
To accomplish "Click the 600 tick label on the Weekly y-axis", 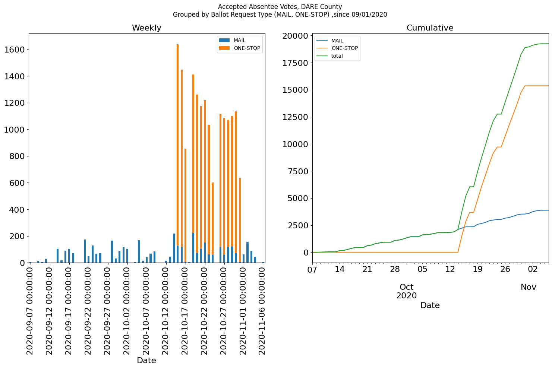I will point(17,183).
